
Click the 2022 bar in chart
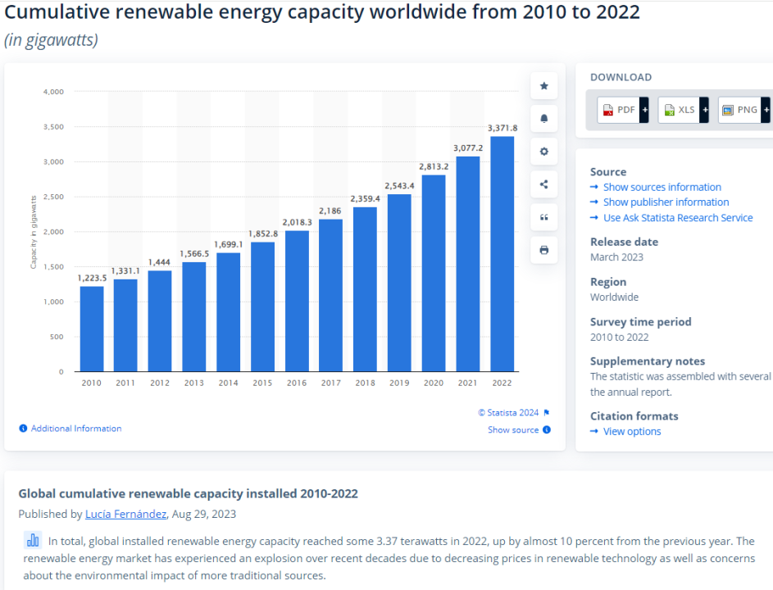pyautogui.click(x=502, y=254)
